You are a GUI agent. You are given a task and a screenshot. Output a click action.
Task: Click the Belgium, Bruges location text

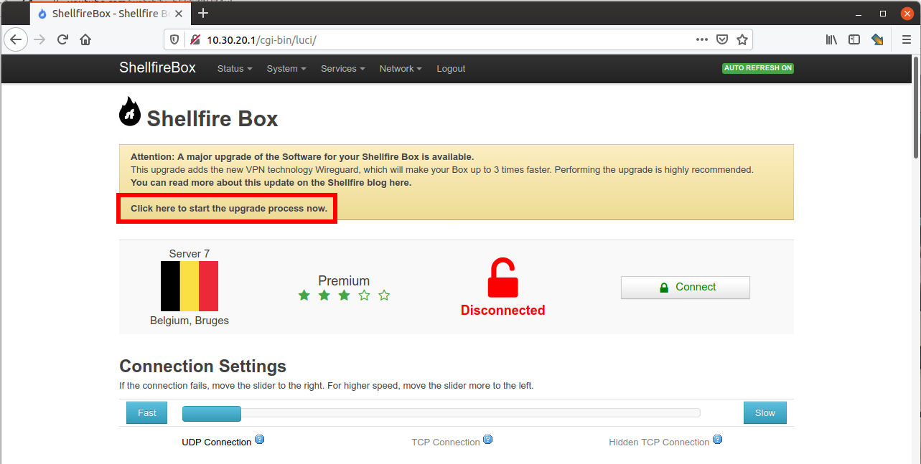(190, 321)
